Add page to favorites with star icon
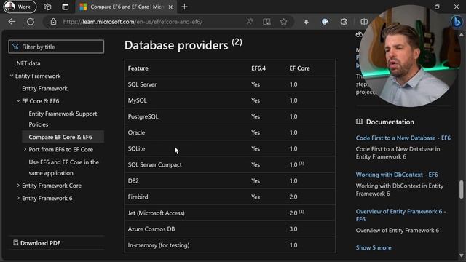Viewport: 466px width, 262px height. click(283, 22)
